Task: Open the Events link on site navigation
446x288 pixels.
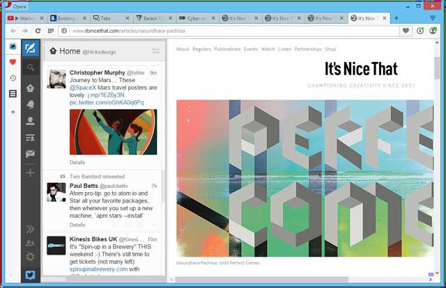Action: pos(249,49)
